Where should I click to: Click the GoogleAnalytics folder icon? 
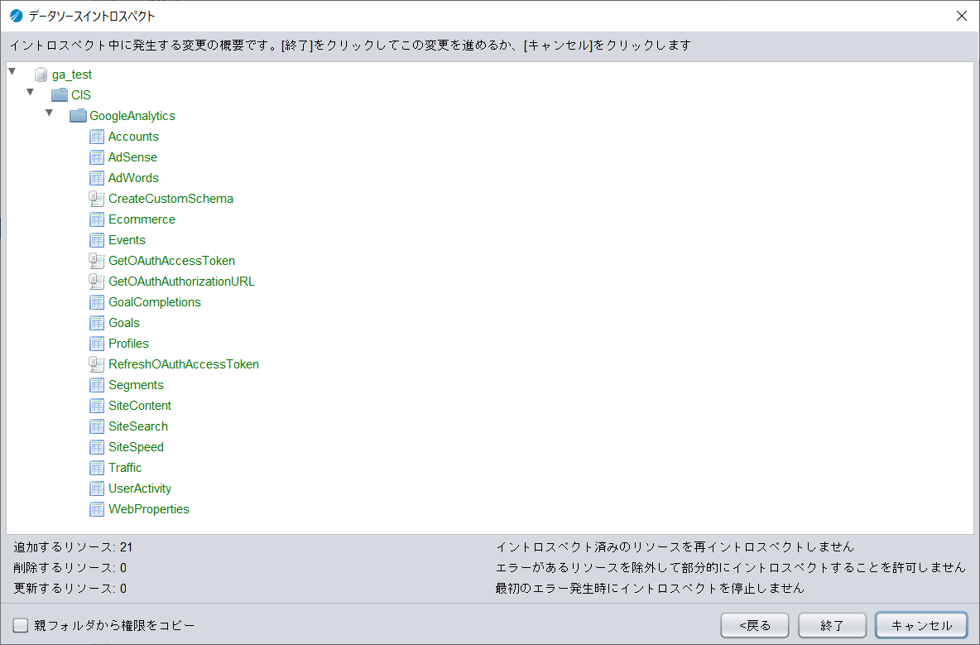(x=78, y=116)
